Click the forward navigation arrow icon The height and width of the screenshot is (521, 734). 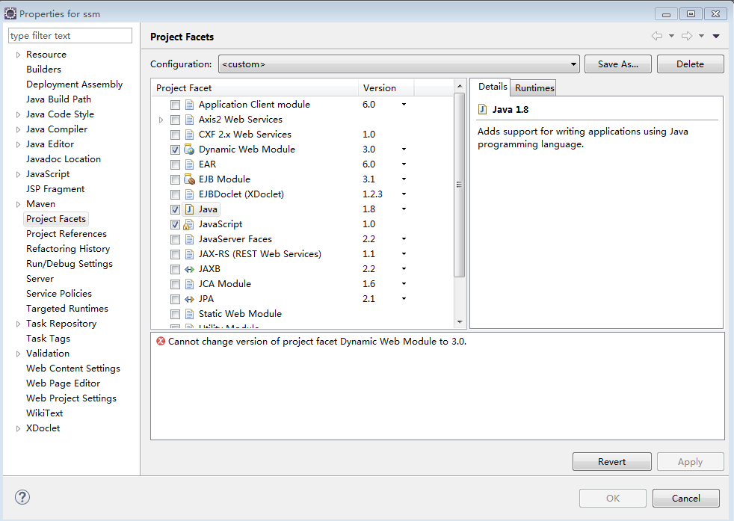(687, 36)
